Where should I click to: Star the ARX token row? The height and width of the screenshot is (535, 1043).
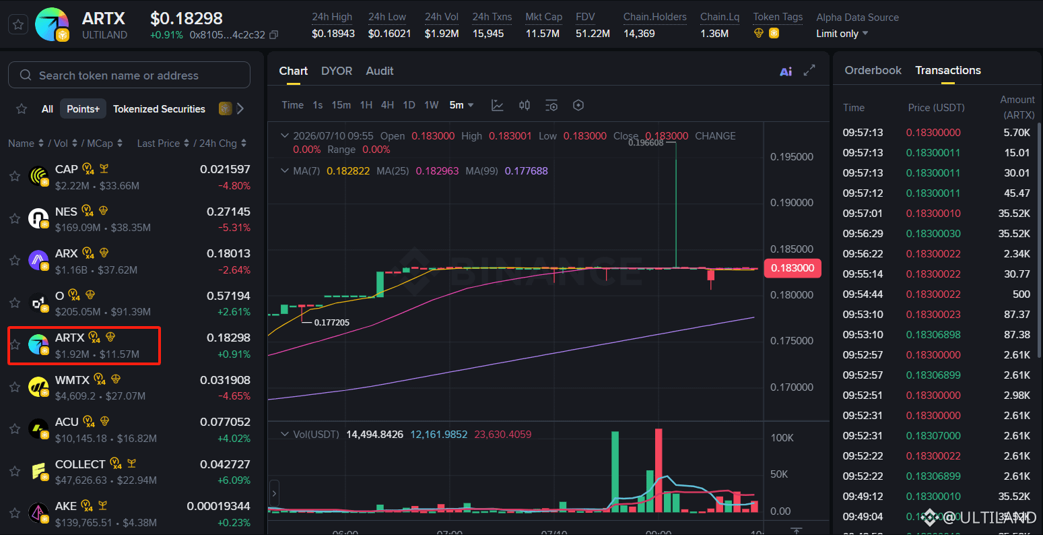click(x=14, y=261)
